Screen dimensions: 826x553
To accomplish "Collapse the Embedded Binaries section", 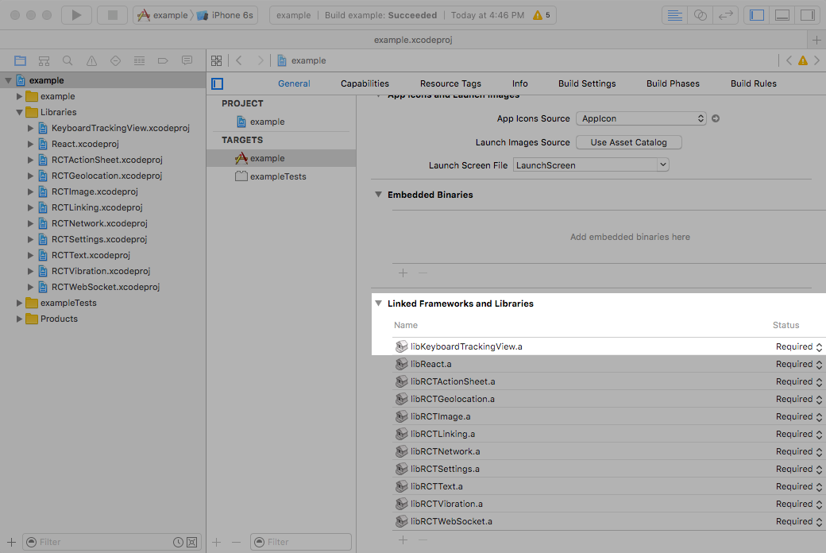I will (378, 195).
